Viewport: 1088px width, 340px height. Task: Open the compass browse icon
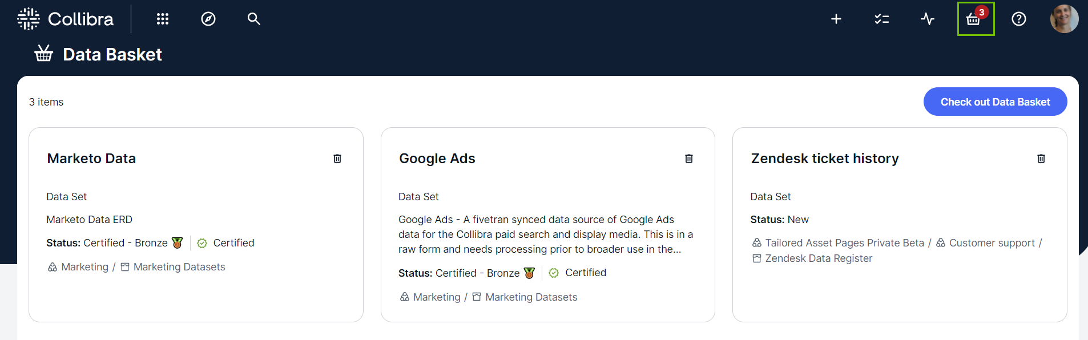(208, 19)
